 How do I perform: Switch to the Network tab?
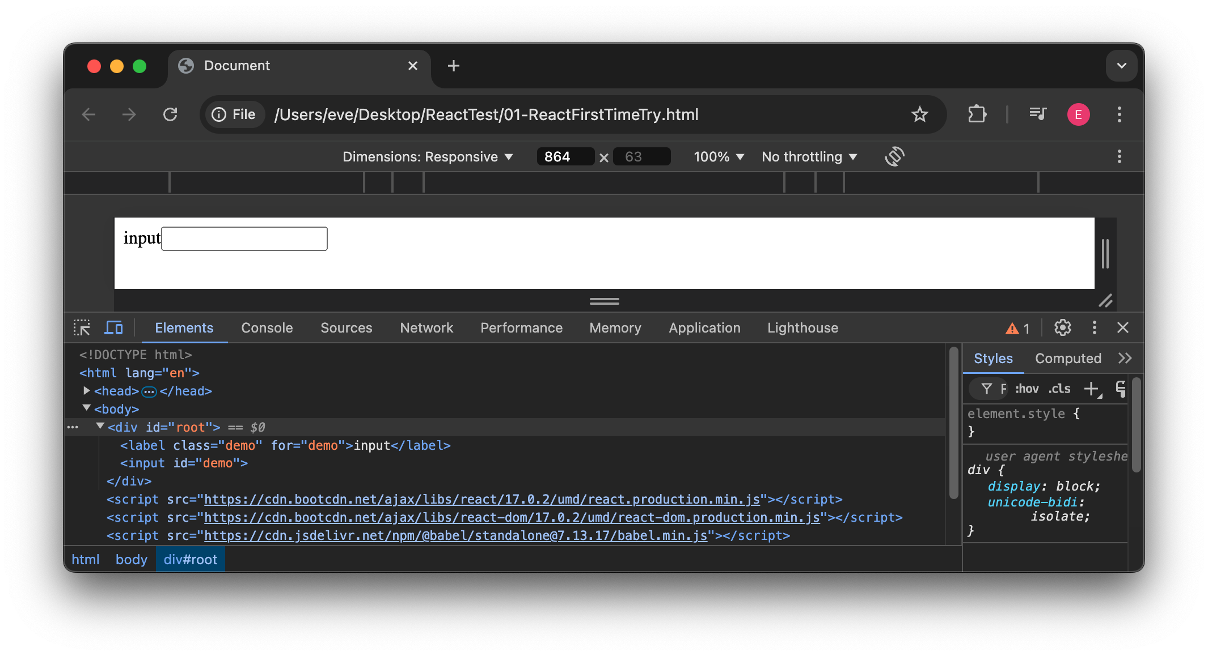tap(426, 327)
